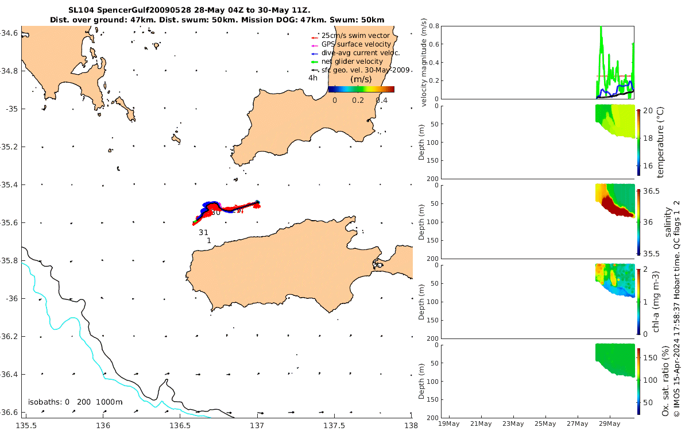The image size is (689, 431).
Task: Click the 'isobaths: 0 200 1000m' caption
Action: click(75, 402)
